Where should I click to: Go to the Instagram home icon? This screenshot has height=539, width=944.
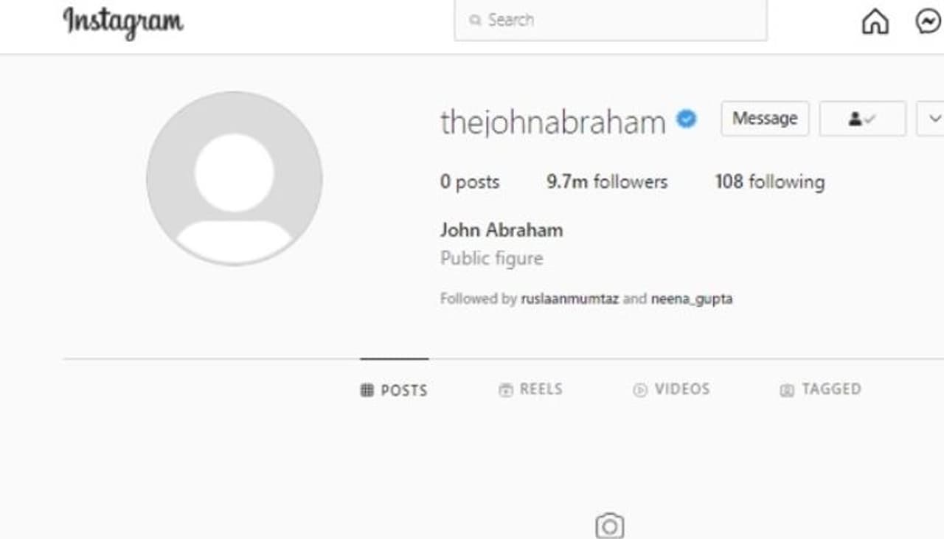pyautogui.click(x=875, y=21)
